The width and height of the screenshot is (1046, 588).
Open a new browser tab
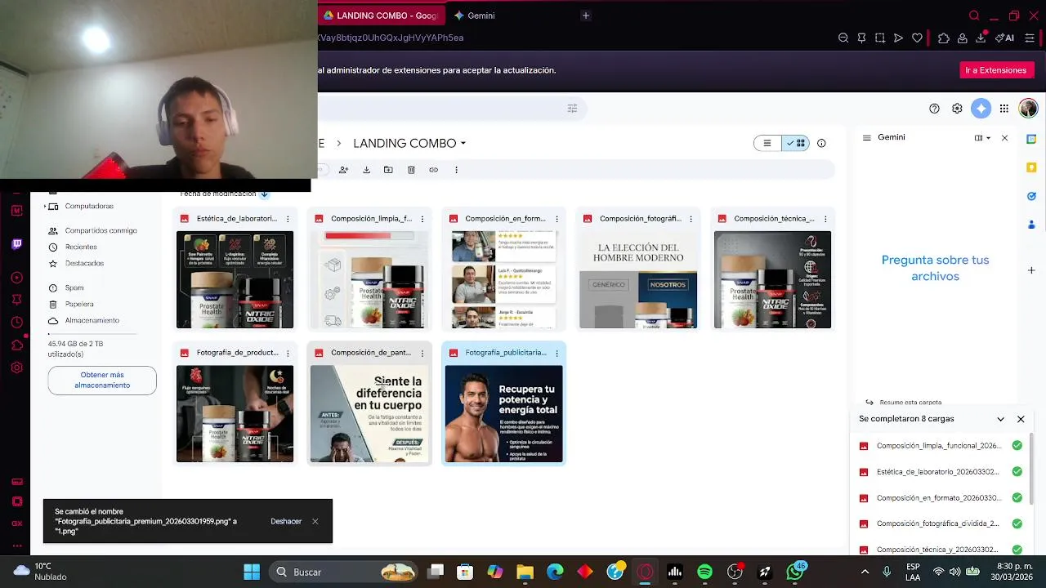point(585,16)
